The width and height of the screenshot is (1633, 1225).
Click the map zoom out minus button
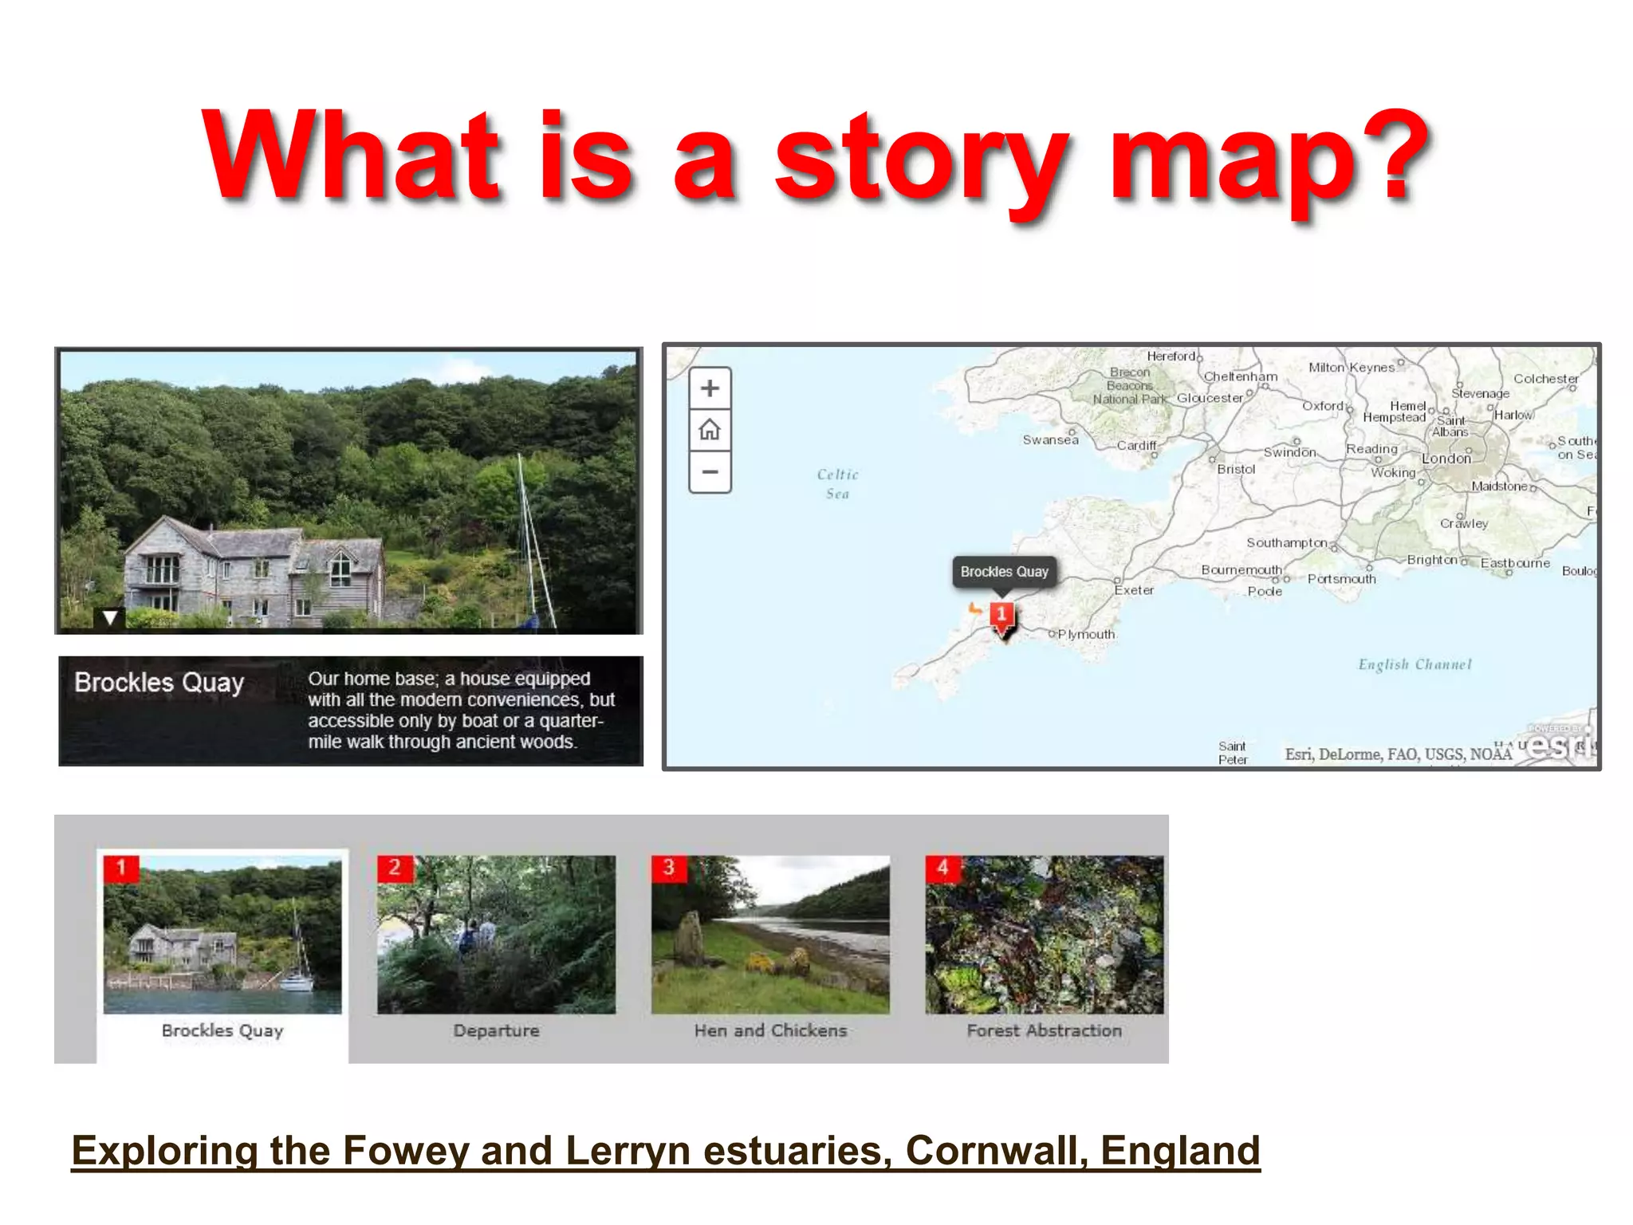(710, 471)
